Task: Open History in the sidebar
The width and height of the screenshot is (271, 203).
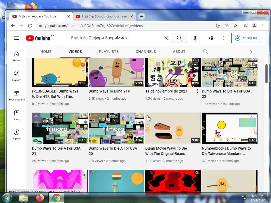Action: point(17,135)
